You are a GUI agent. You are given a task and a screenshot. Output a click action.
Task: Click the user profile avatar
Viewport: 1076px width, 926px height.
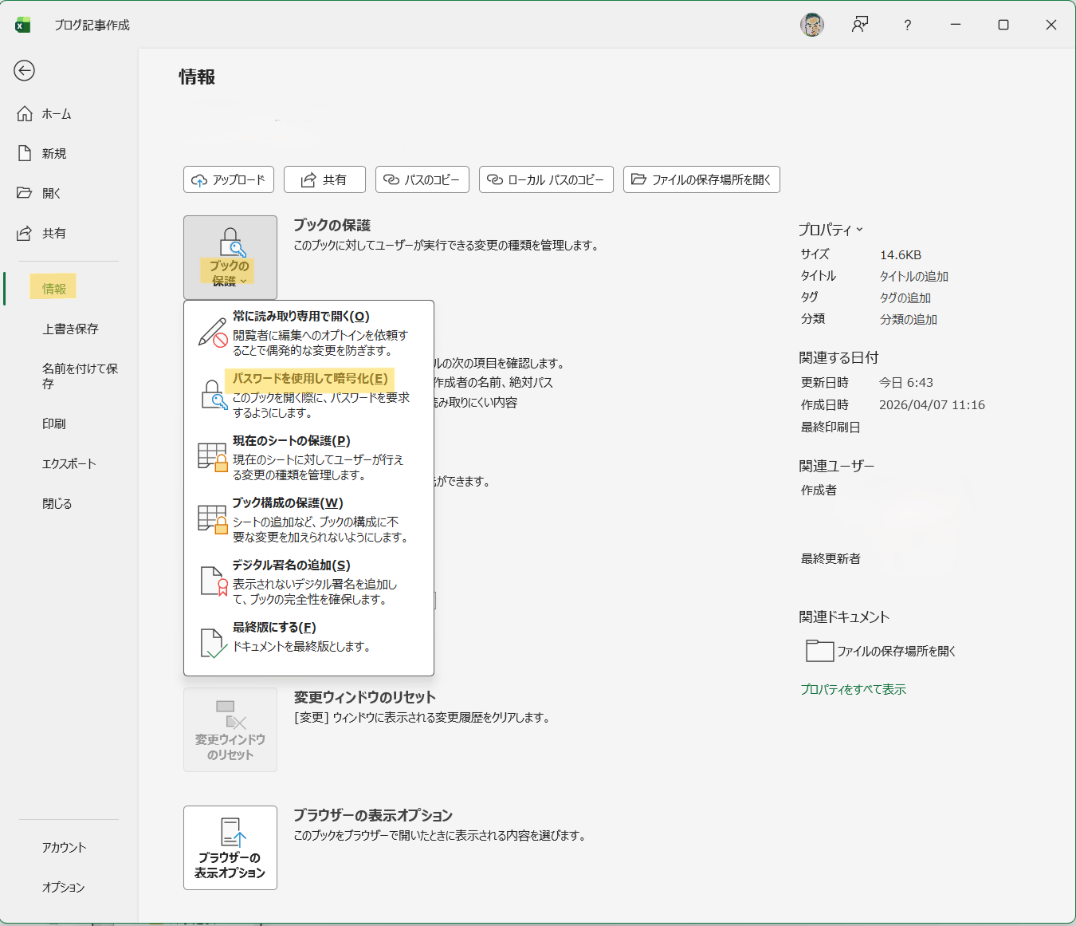(x=811, y=25)
